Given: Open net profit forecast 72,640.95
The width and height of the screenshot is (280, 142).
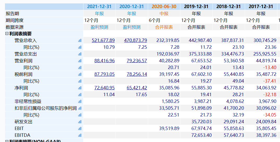Looking at the screenshot, I should (x=105, y=88).
